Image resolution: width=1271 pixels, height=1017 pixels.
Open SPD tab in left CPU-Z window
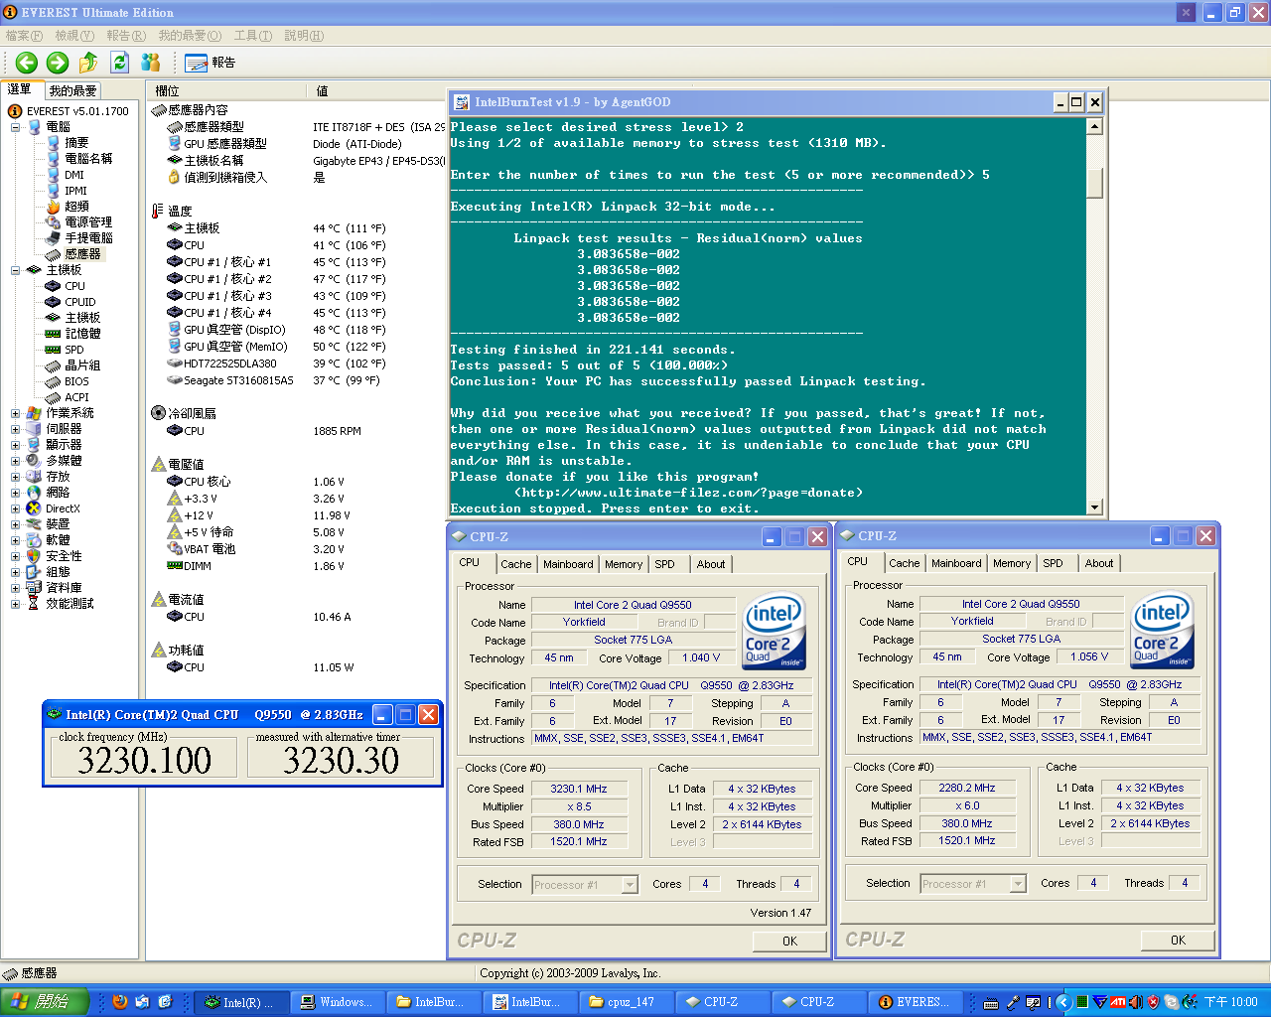(664, 564)
